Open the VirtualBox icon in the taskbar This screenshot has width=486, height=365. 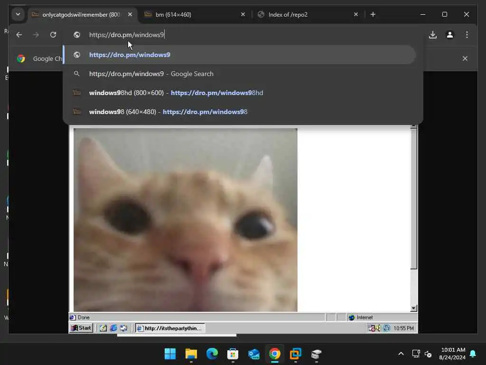295,354
